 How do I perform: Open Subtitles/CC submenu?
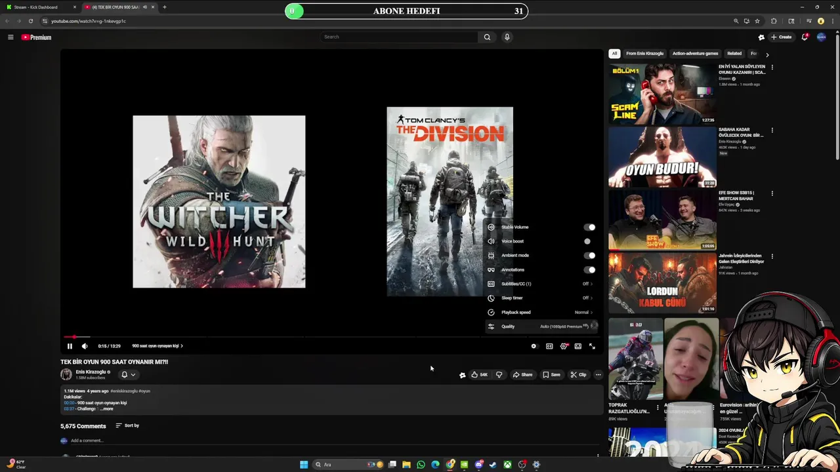(x=541, y=284)
